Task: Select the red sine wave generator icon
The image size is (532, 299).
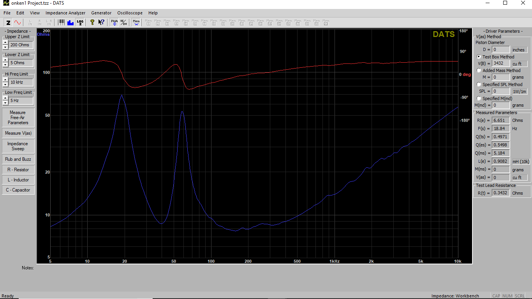Action: [x=18, y=23]
